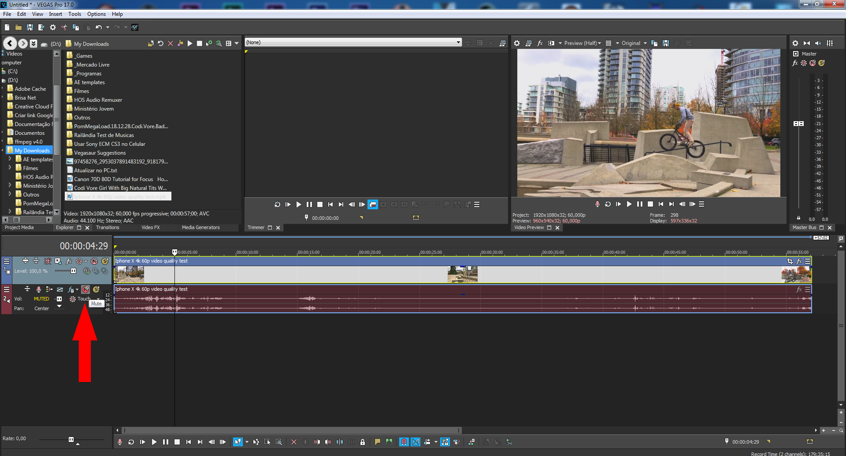Open Video FX in the preview toolbar
Viewport: 846px width, 456px height.
(x=540, y=43)
